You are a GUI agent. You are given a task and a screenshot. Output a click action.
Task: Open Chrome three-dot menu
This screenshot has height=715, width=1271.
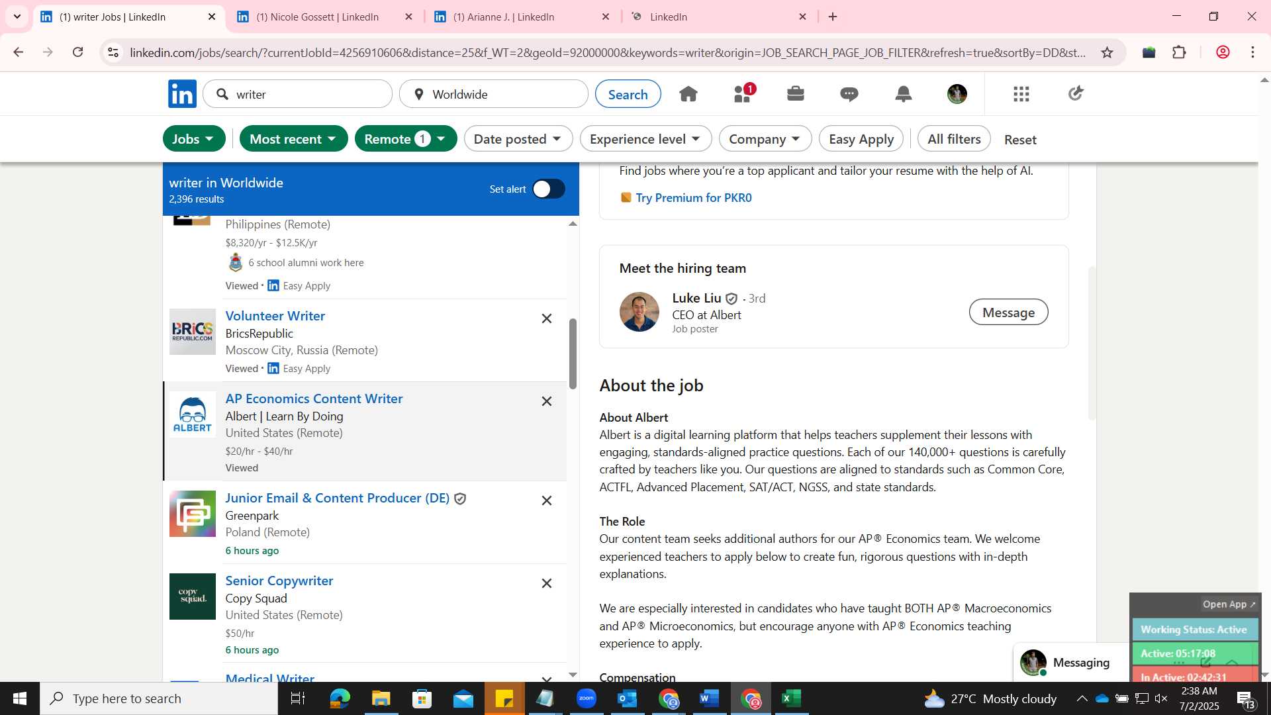pos(1253,52)
